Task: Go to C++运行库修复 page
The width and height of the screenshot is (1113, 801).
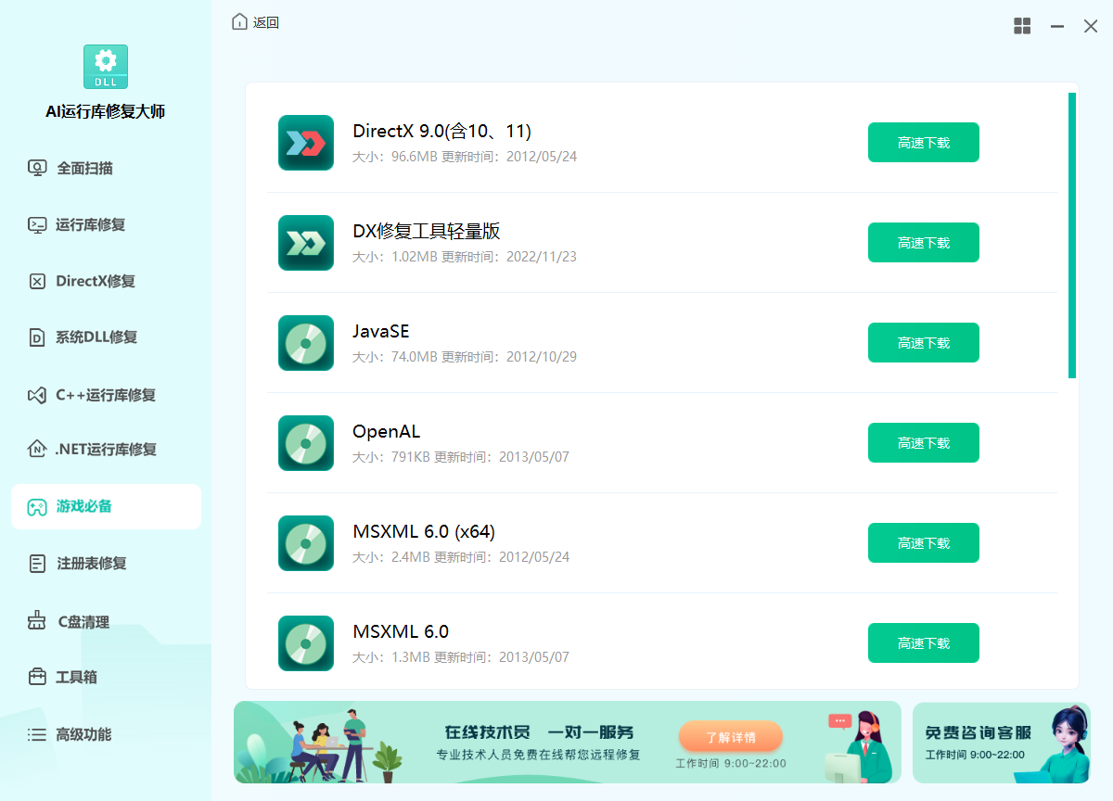Action: pos(105,395)
